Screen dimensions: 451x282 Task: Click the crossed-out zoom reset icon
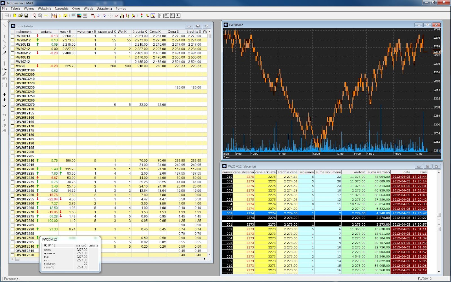pyautogui.click(x=40, y=16)
